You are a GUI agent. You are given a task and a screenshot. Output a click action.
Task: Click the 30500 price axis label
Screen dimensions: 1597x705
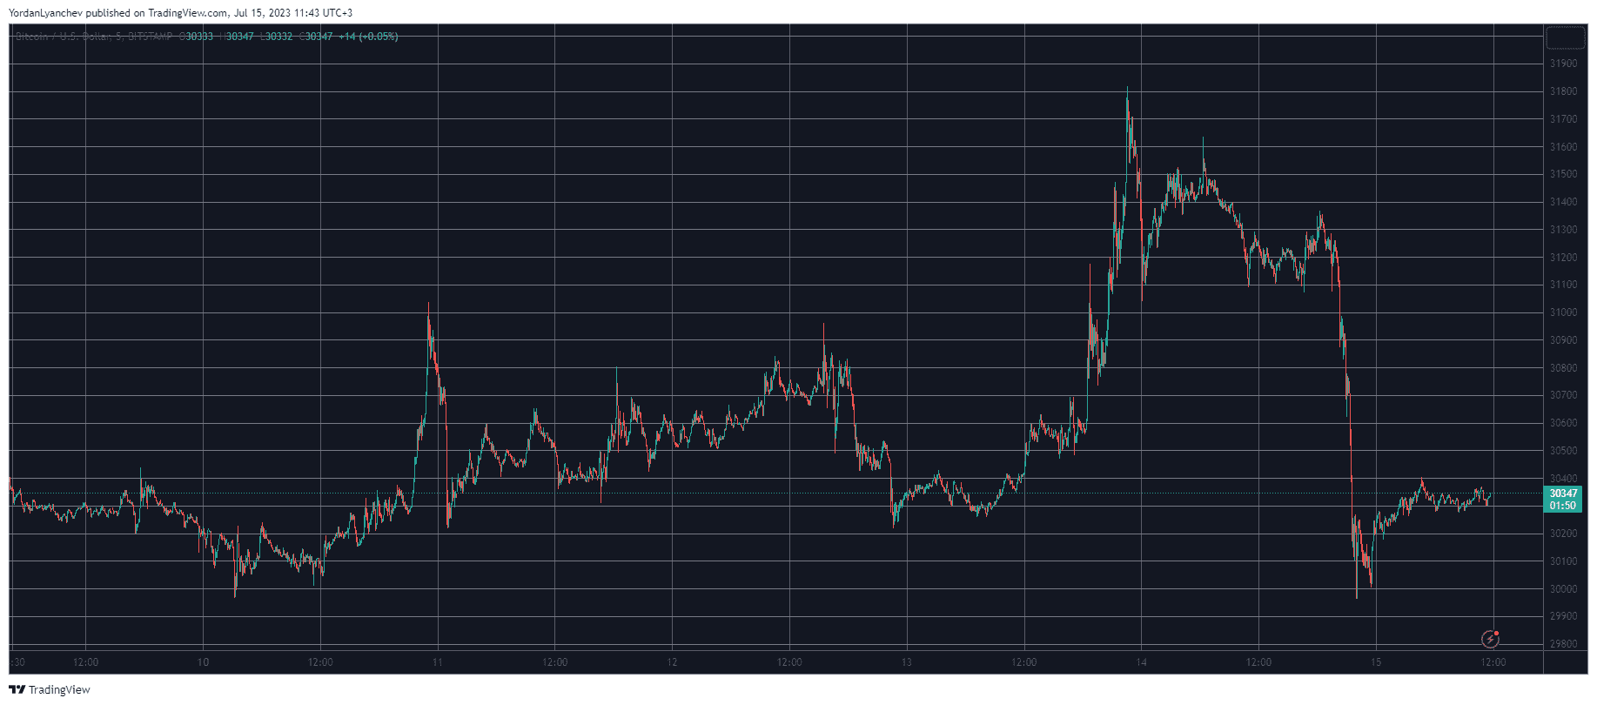(x=1563, y=451)
